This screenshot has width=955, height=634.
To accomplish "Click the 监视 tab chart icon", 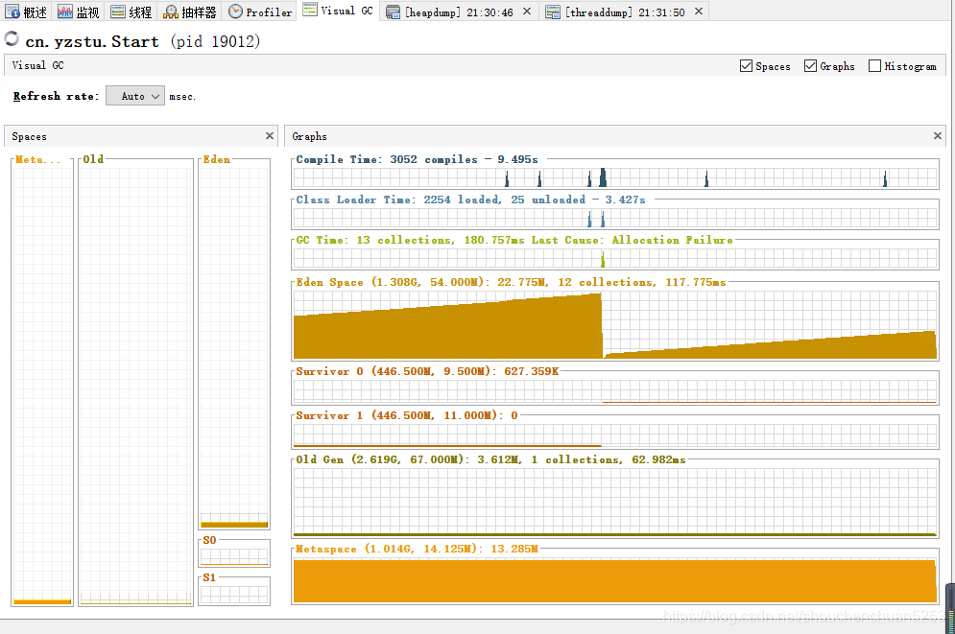I will [65, 12].
